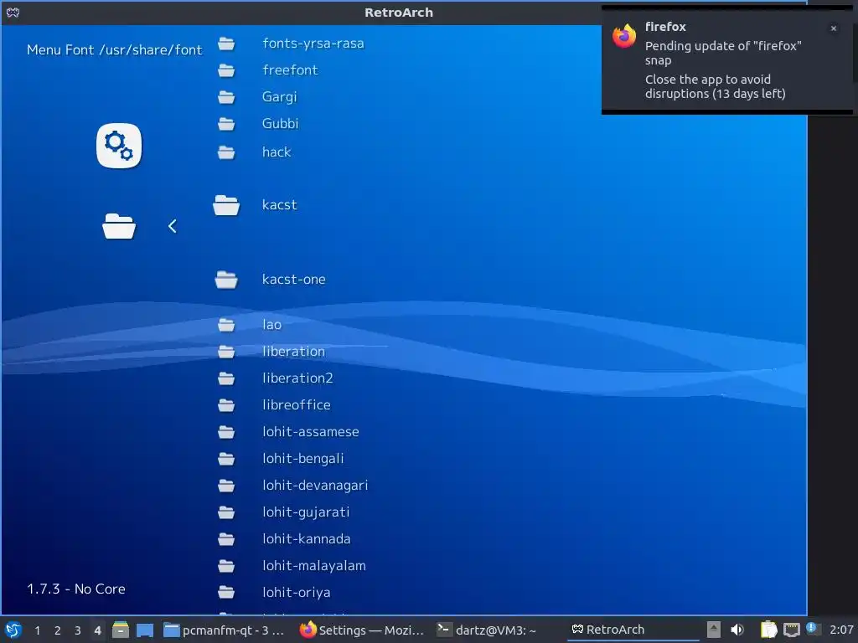Select the kacst-one entry text
858x643 pixels.
(x=294, y=280)
